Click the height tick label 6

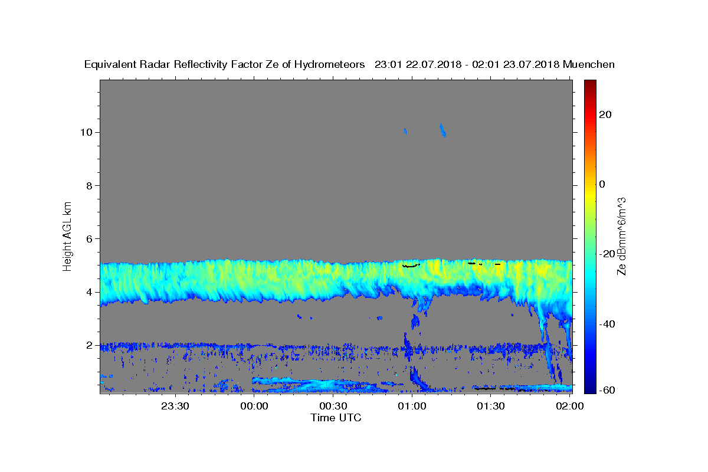pyautogui.click(x=90, y=239)
